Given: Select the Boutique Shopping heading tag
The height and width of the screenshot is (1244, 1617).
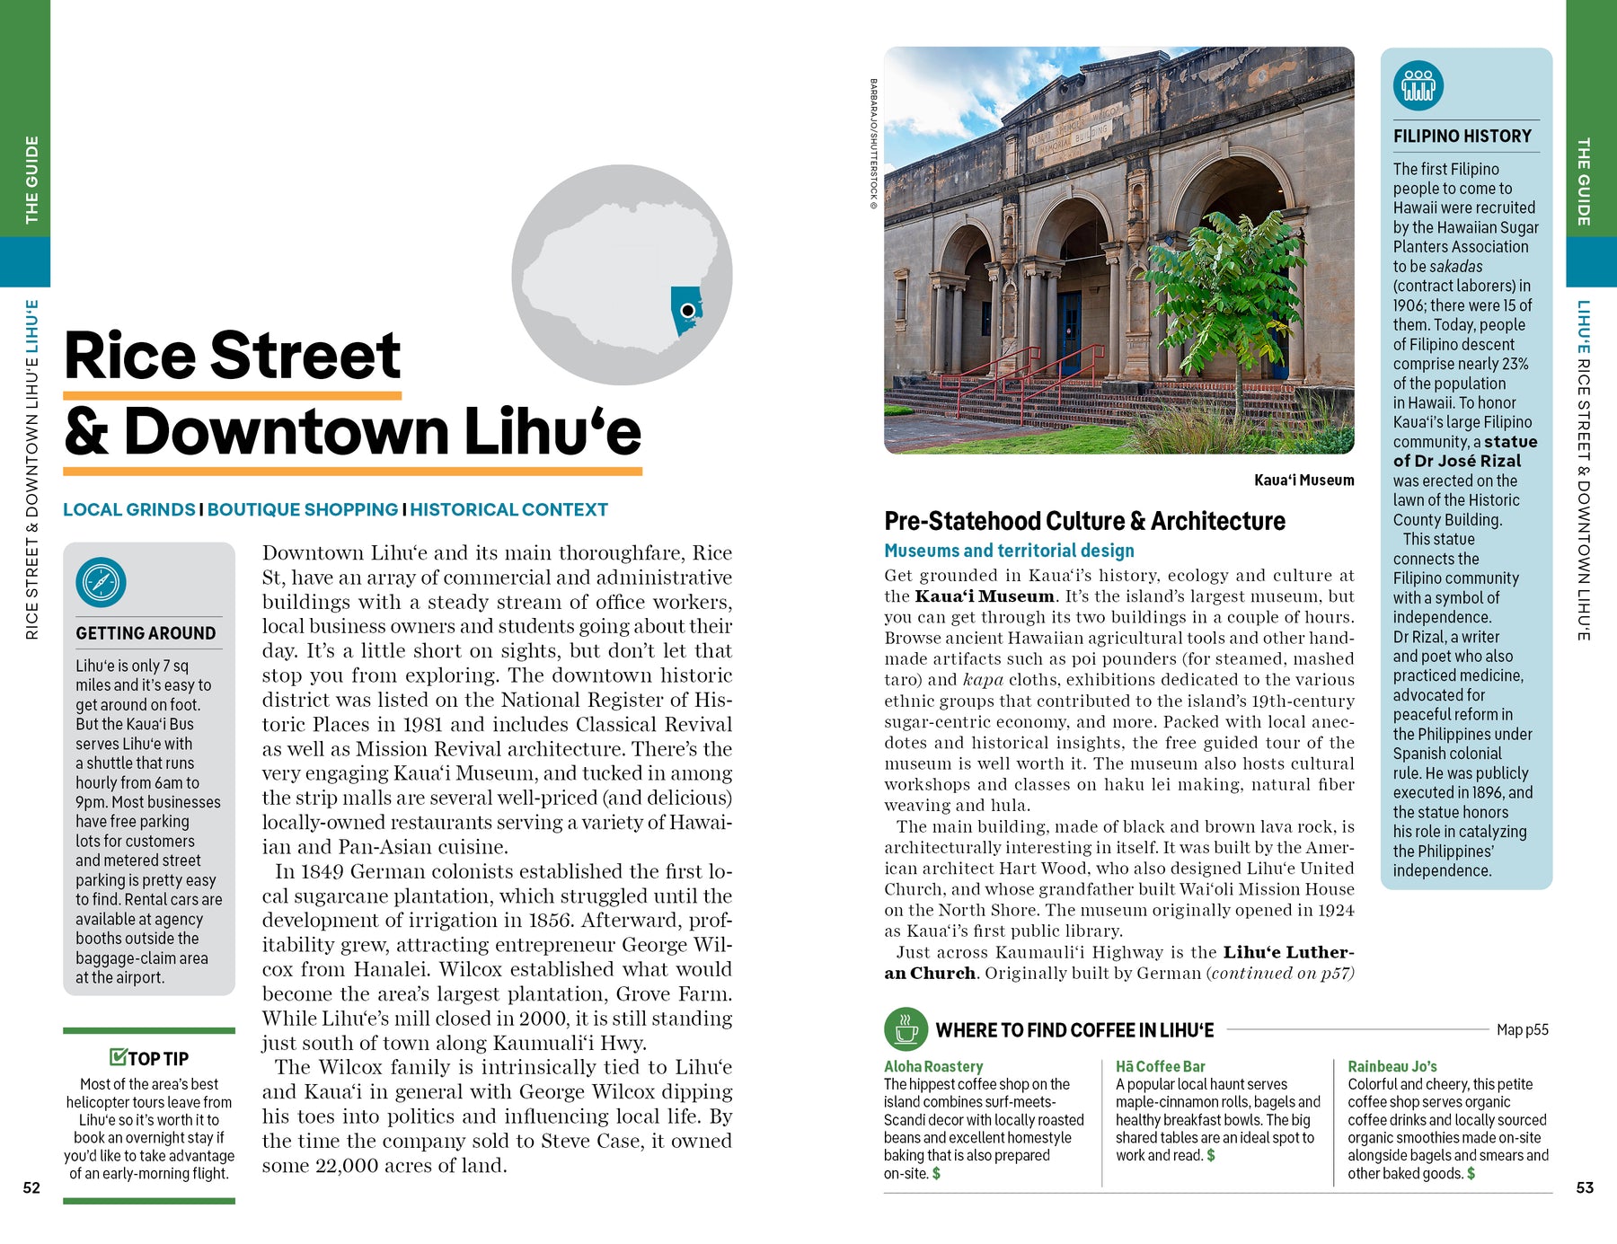Looking at the screenshot, I should pos(303,509).
